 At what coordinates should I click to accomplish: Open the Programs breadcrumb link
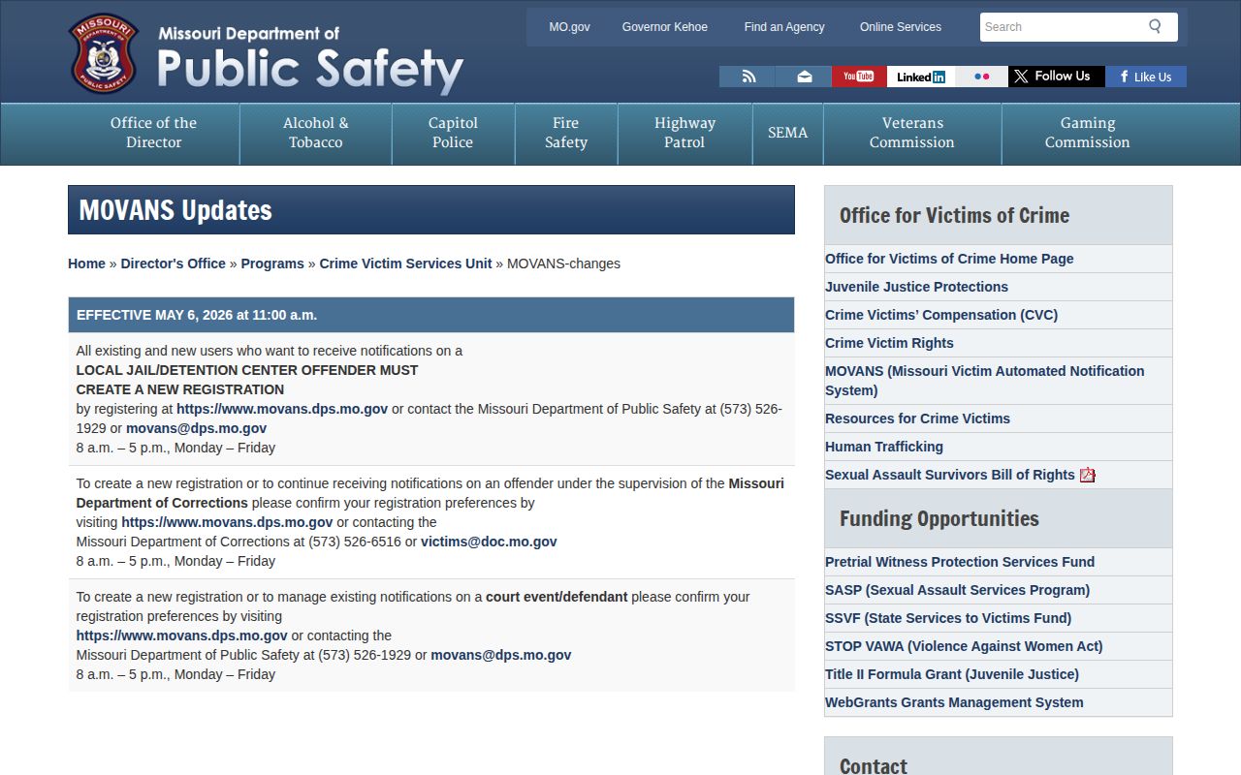click(x=272, y=263)
